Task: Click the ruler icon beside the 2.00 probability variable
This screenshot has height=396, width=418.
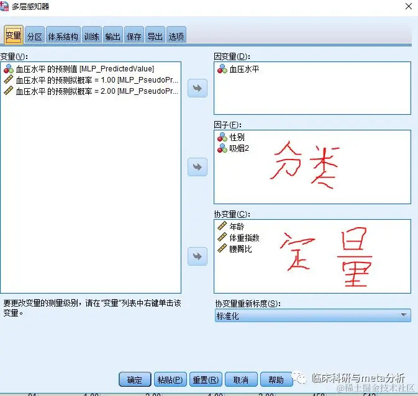Action: pos(9,91)
